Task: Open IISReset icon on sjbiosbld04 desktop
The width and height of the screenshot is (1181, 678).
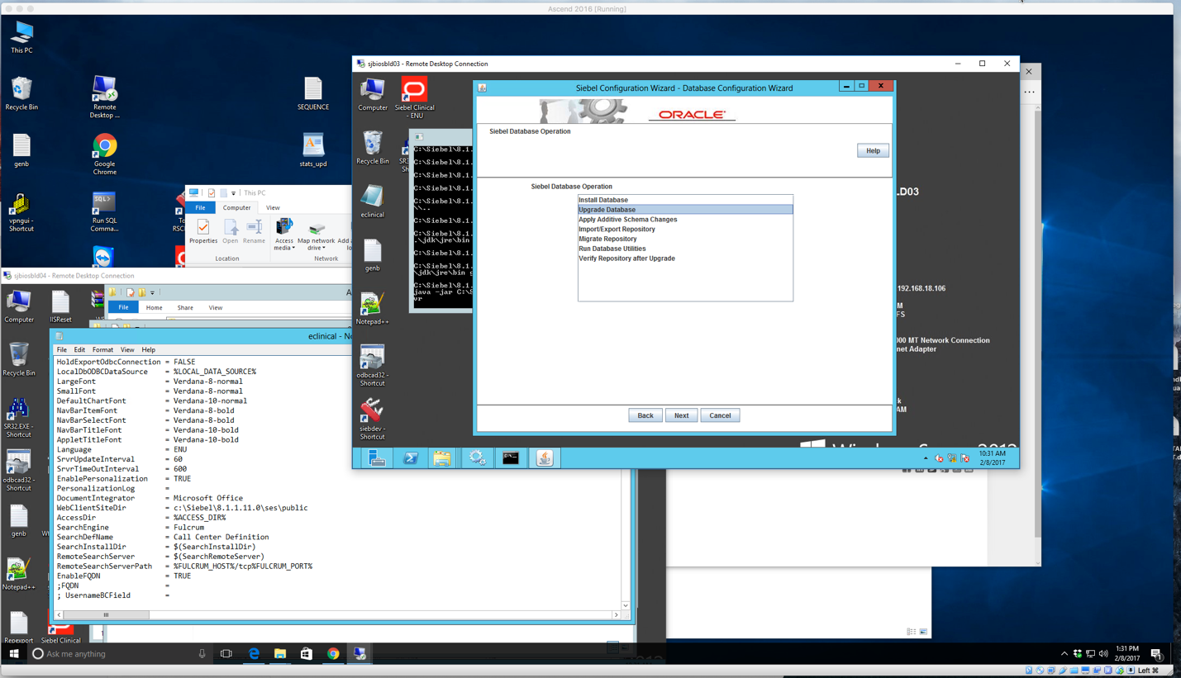Action: pos(60,306)
